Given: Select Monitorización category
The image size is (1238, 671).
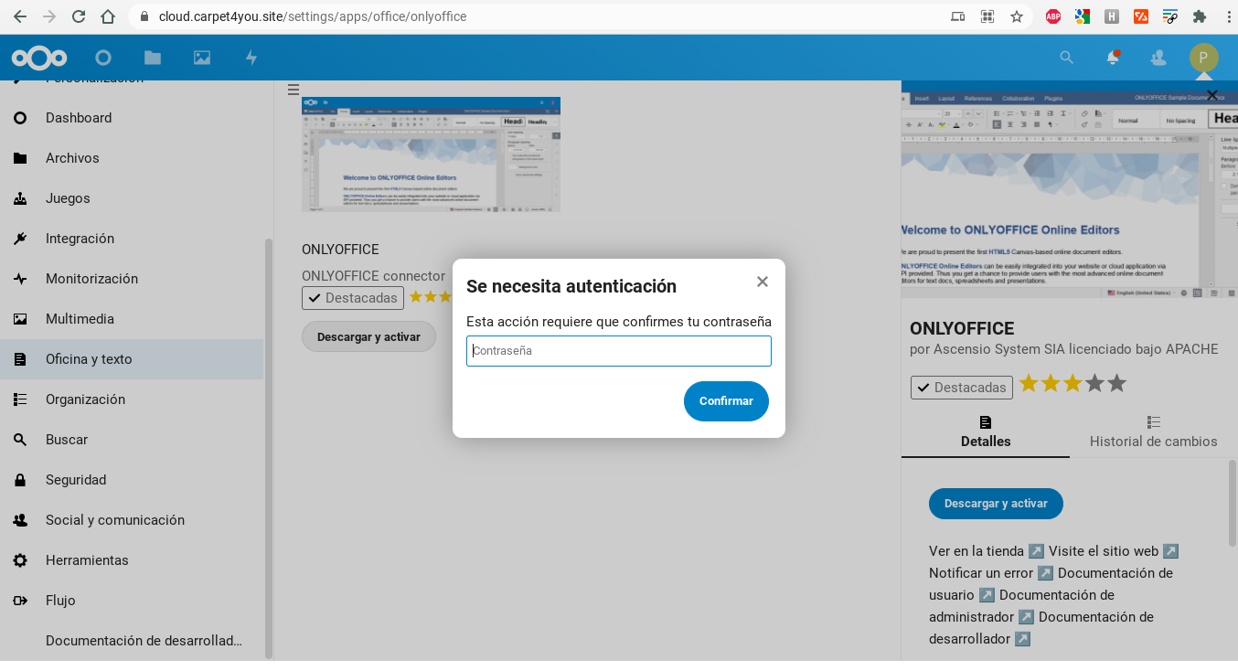Looking at the screenshot, I should [132, 279].
